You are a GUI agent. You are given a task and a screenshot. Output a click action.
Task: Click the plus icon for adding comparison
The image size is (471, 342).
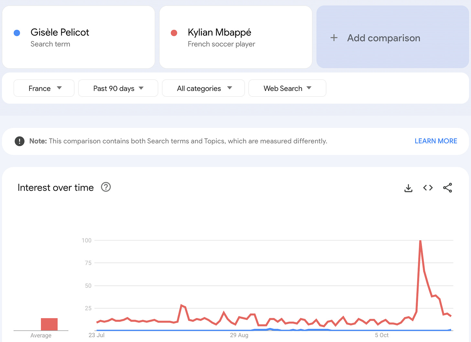(334, 38)
